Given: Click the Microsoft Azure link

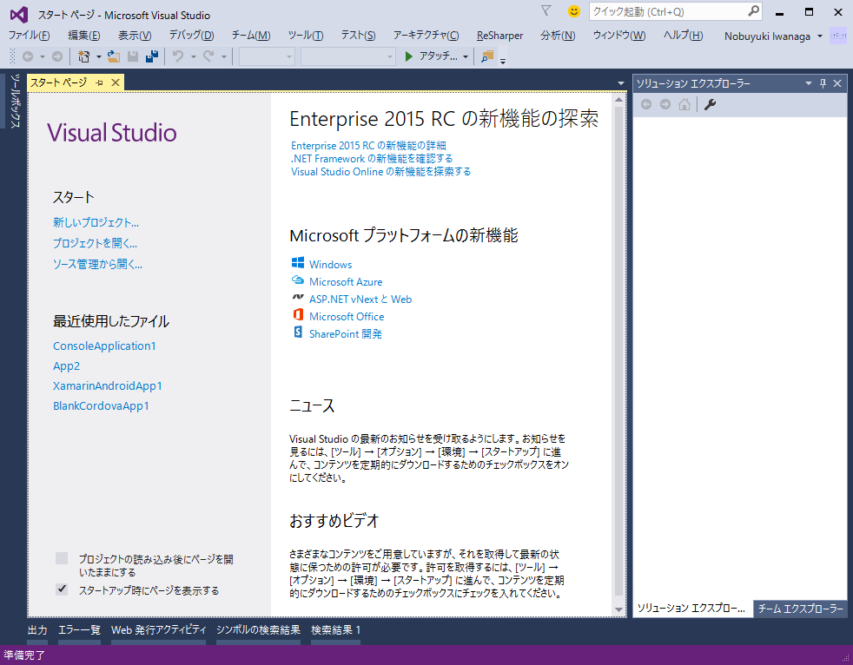Looking at the screenshot, I should tap(346, 281).
